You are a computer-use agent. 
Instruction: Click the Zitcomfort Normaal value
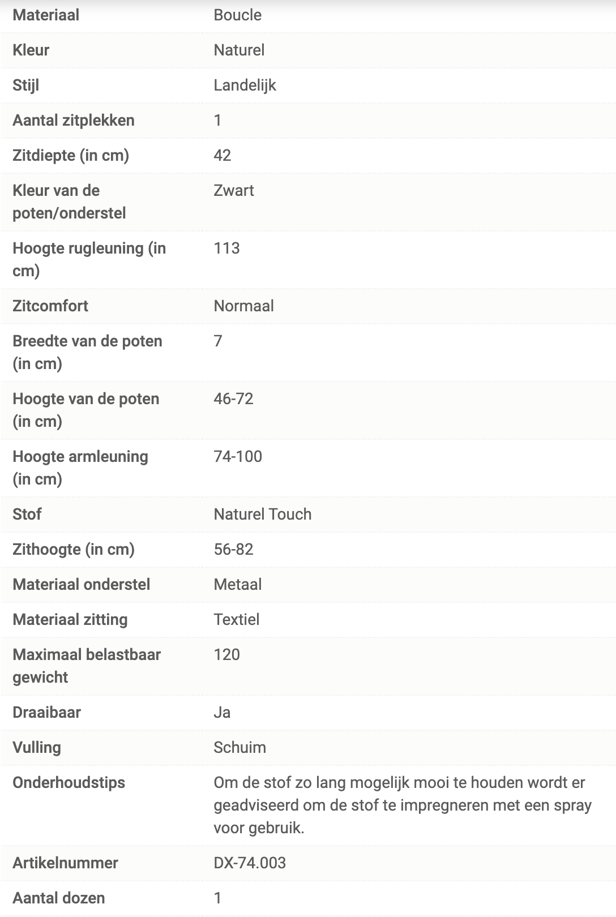(x=243, y=306)
